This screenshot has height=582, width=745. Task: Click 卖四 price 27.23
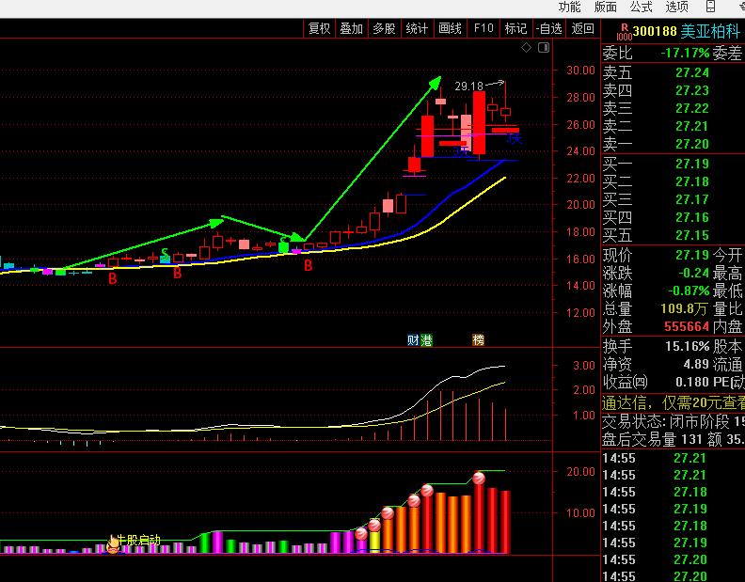pos(691,90)
